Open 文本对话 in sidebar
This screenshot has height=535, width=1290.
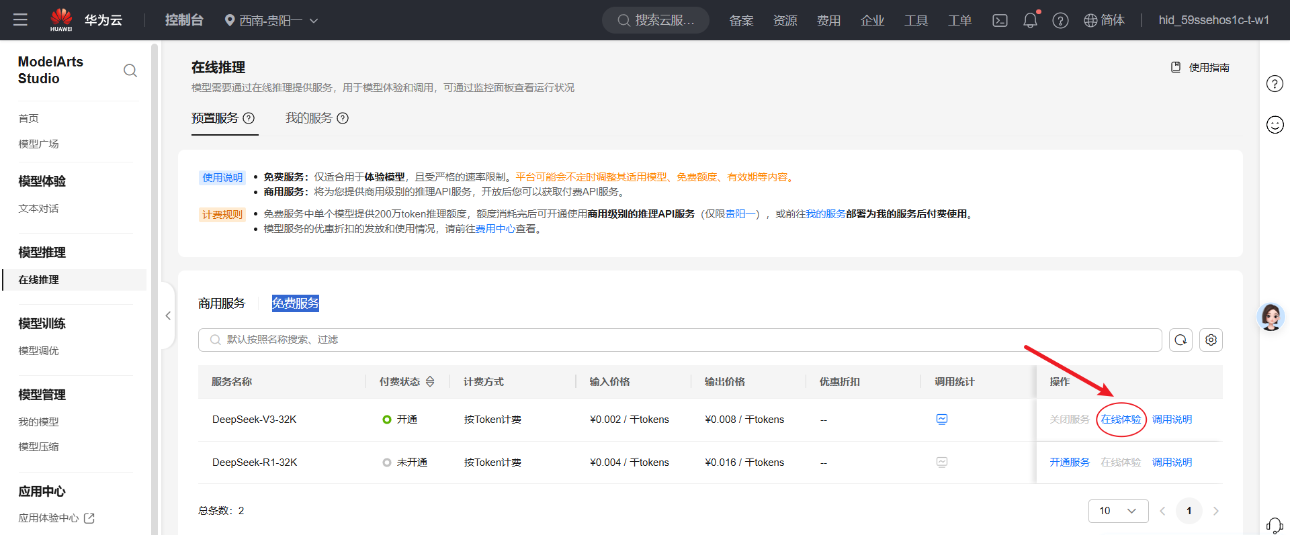(38, 209)
